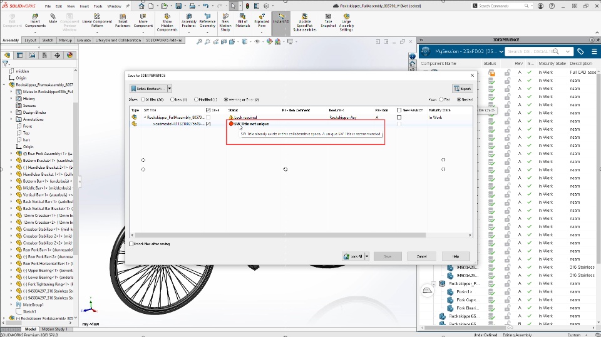The width and height of the screenshot is (601, 337).
Task: Click the New Motion Study tool
Action: (x=225, y=23)
